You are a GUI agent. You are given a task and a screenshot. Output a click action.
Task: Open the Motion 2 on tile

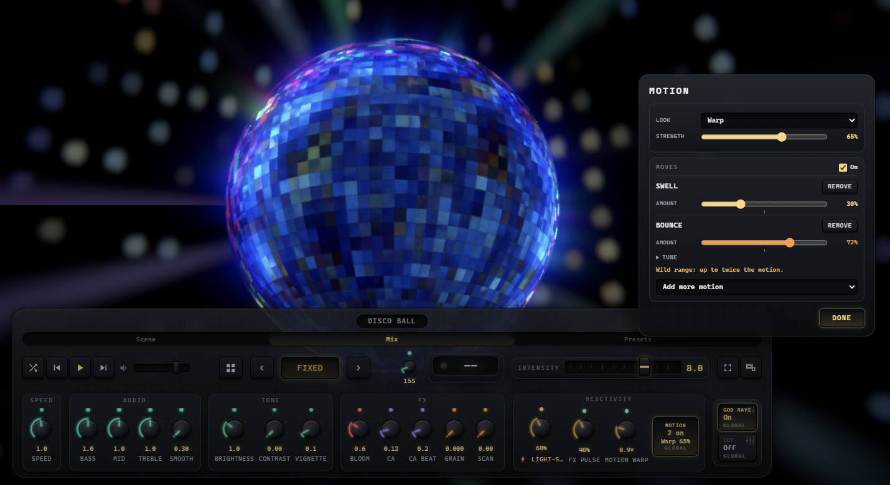point(675,436)
